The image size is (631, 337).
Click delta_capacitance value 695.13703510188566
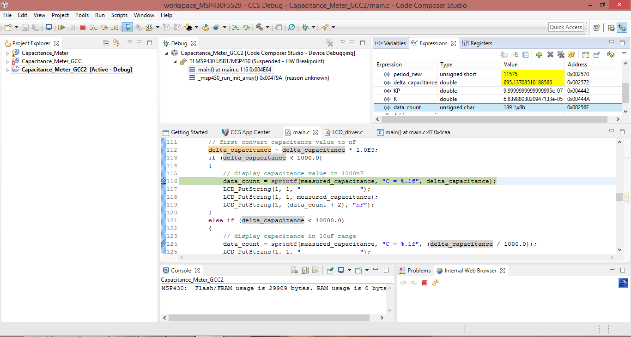(533, 83)
